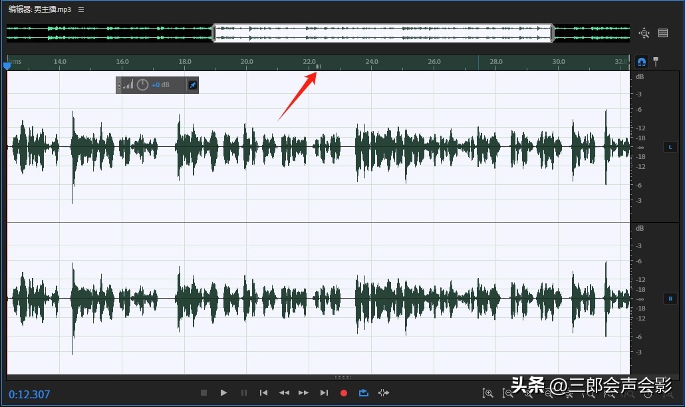Screen dimensions: 685x407
Task: Move playhead to previous marker
Action: pos(263,393)
